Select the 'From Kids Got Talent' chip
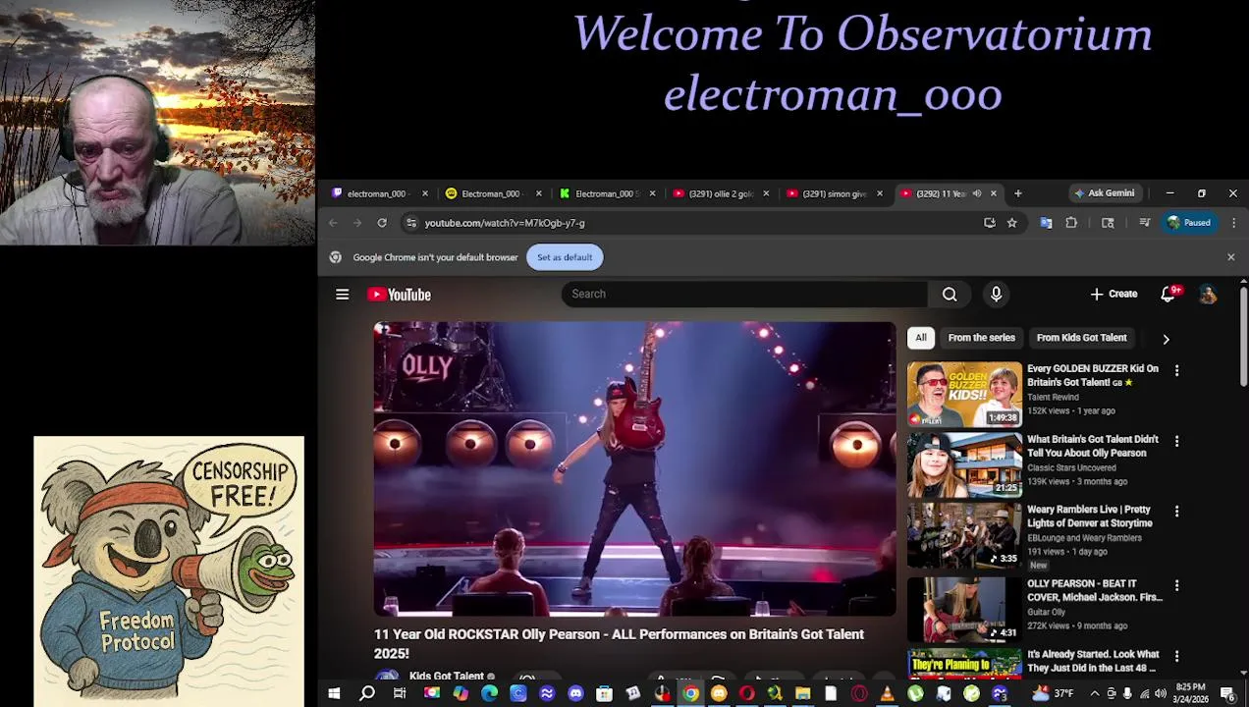This screenshot has width=1249, height=707. pyautogui.click(x=1081, y=338)
